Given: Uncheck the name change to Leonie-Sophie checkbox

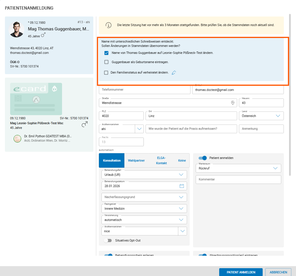Looking at the screenshot, I should click(x=106, y=53).
